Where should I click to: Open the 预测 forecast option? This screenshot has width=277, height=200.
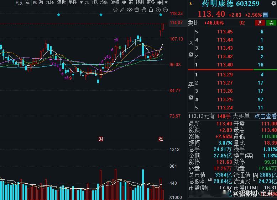(x=140, y=2)
